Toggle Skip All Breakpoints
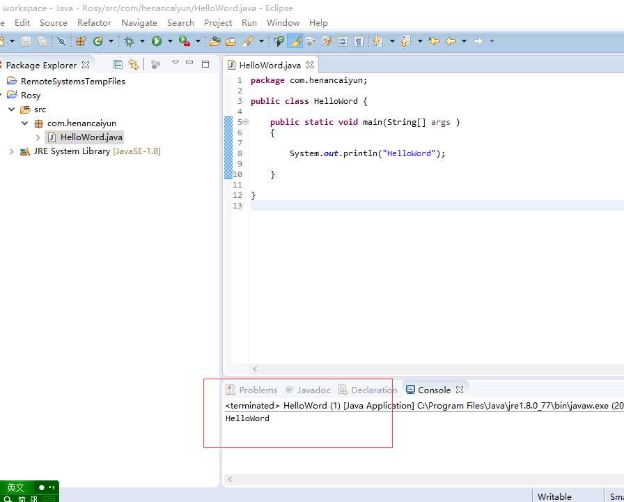624x502 pixels. click(61, 41)
